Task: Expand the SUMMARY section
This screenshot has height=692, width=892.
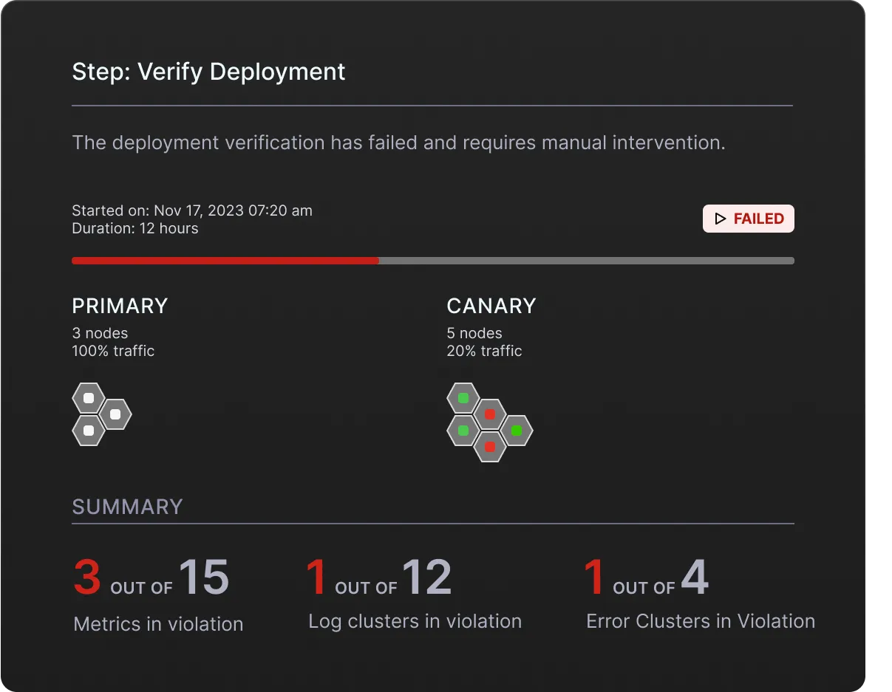Action: pos(127,507)
